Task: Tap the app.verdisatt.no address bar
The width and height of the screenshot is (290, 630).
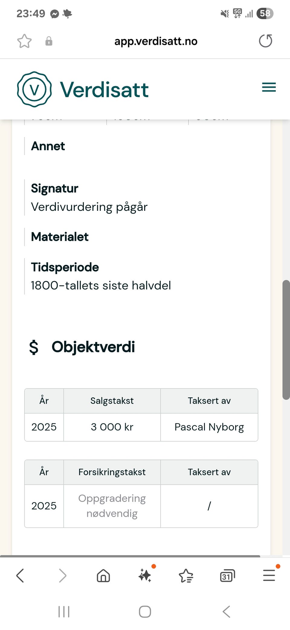Action: click(156, 41)
